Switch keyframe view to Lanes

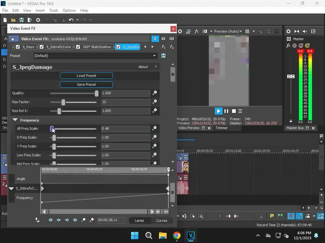click(x=139, y=221)
